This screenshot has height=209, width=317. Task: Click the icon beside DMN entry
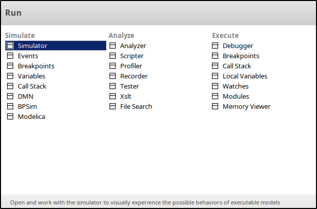[x=10, y=96]
